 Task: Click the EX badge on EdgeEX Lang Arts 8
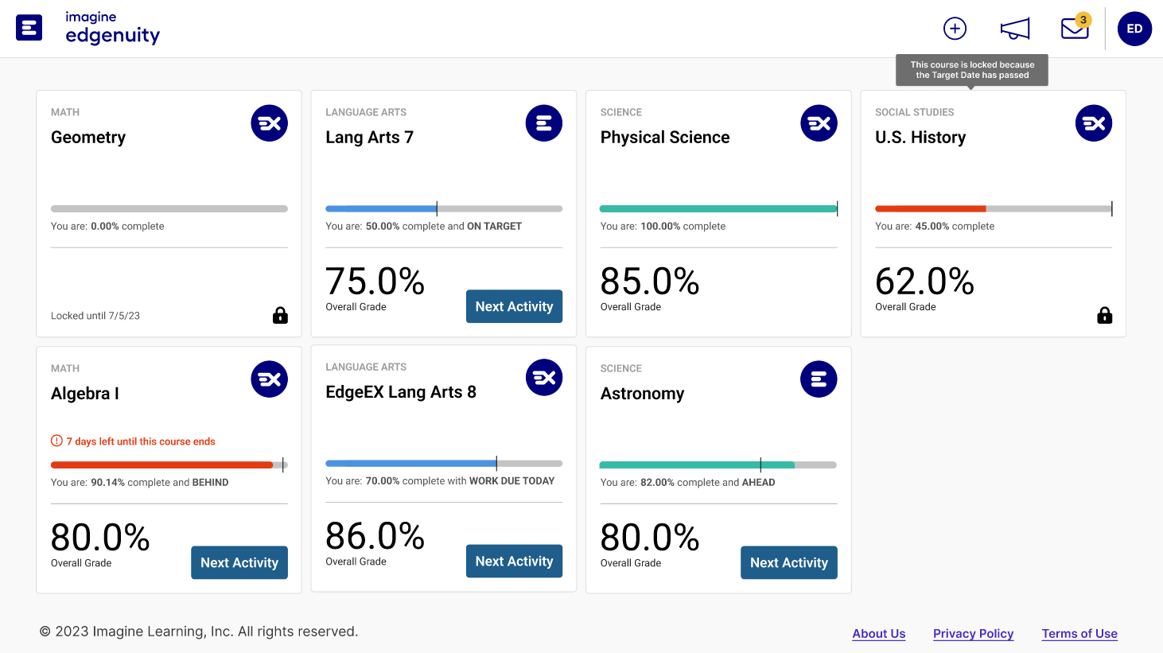544,378
